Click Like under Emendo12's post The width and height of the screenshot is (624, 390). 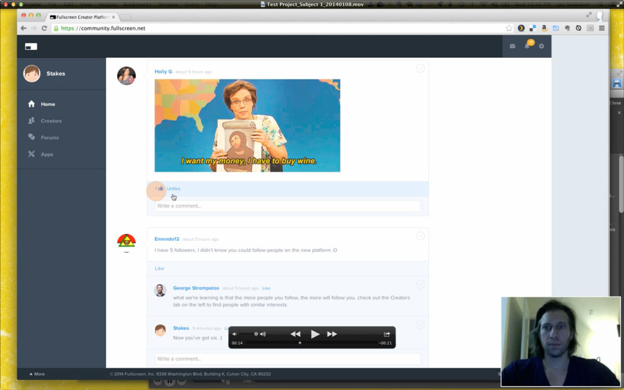click(x=159, y=269)
